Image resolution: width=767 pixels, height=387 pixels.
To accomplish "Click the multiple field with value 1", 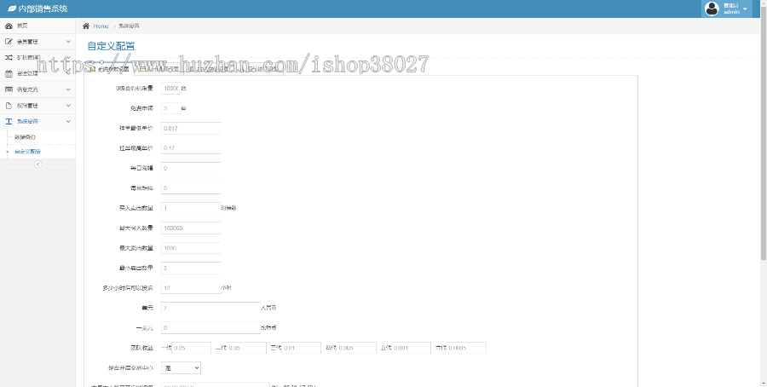I will click(191, 209).
